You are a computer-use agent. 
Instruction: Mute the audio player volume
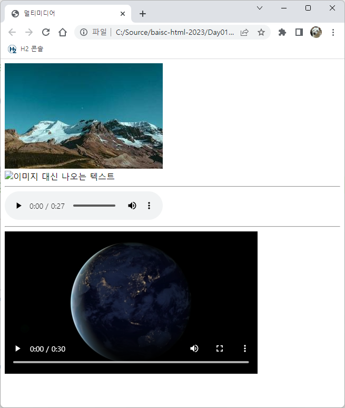132,206
